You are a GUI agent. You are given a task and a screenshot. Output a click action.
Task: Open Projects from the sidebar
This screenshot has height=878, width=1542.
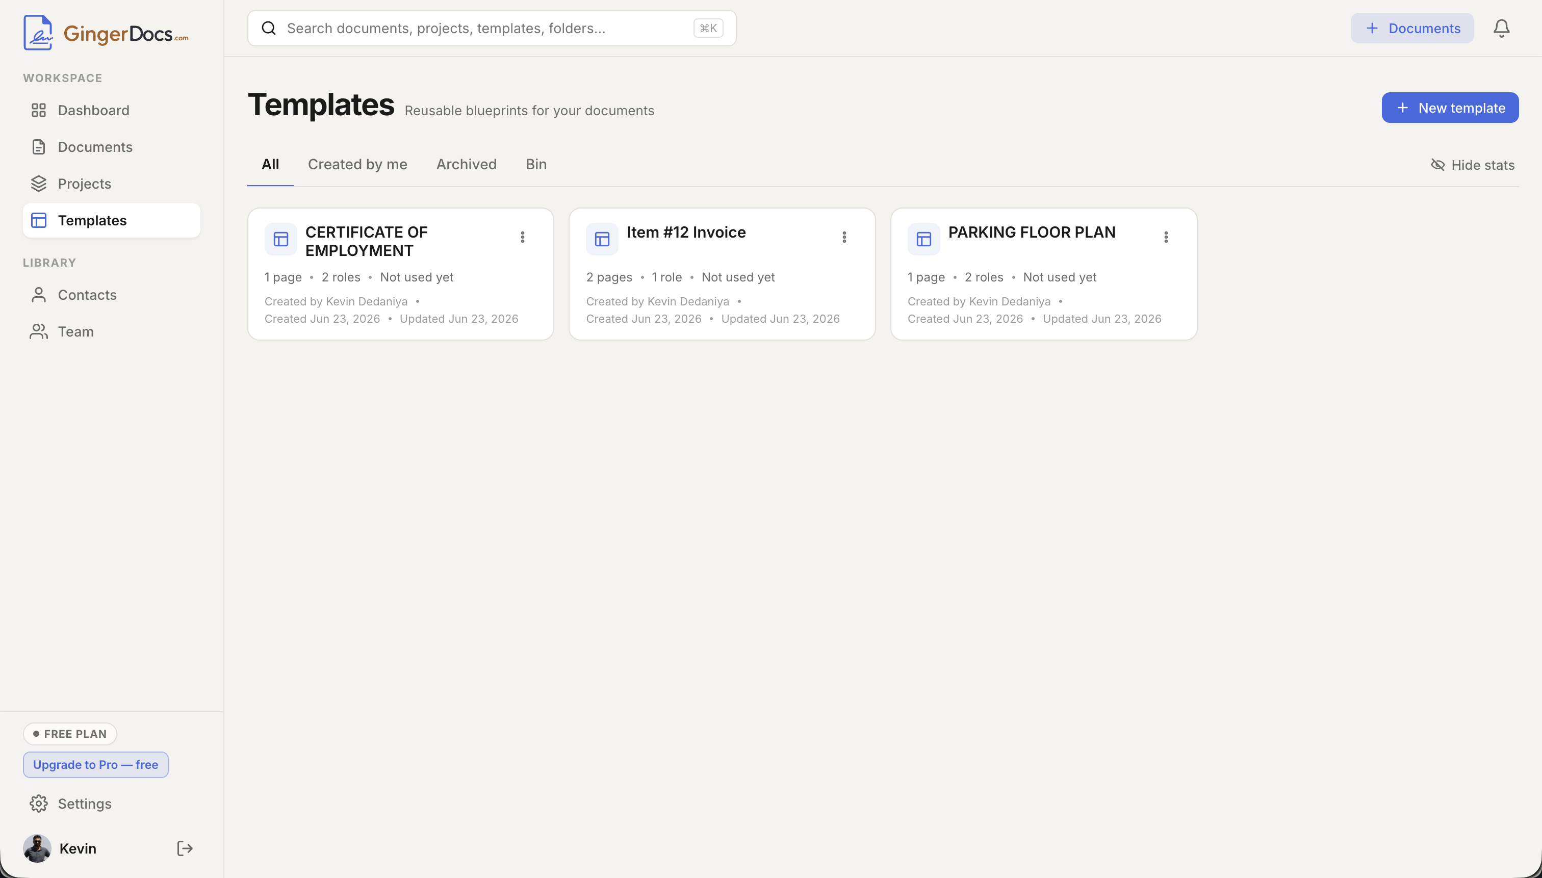pyautogui.click(x=112, y=184)
